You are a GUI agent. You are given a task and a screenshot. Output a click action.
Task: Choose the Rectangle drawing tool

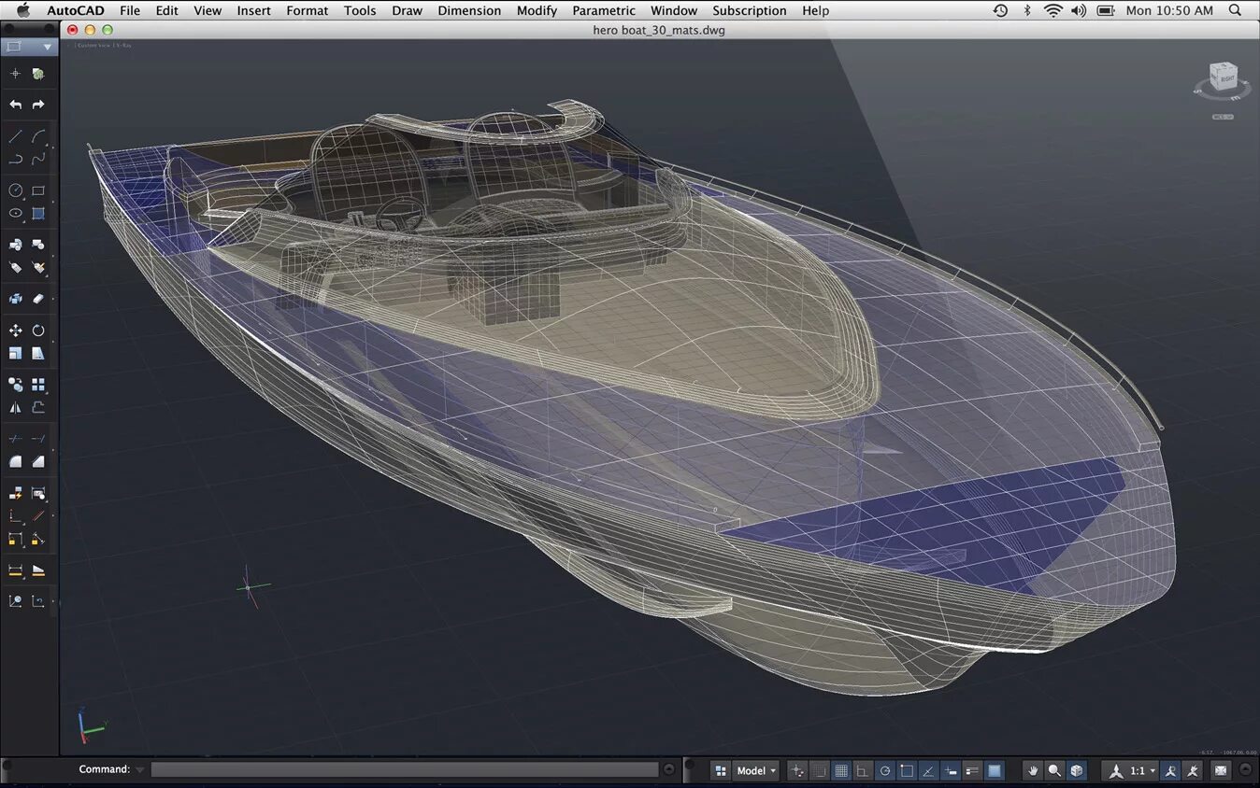click(x=38, y=190)
